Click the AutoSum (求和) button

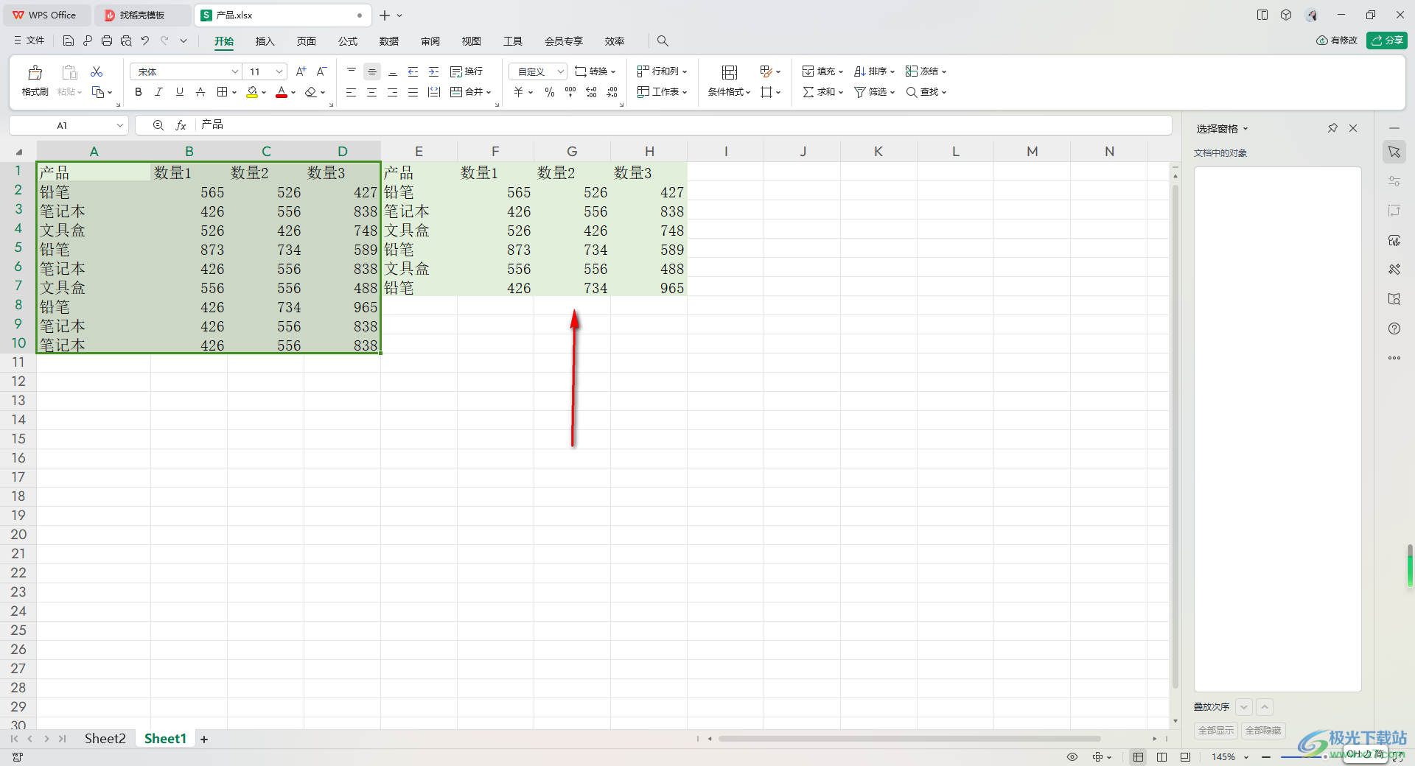click(822, 92)
